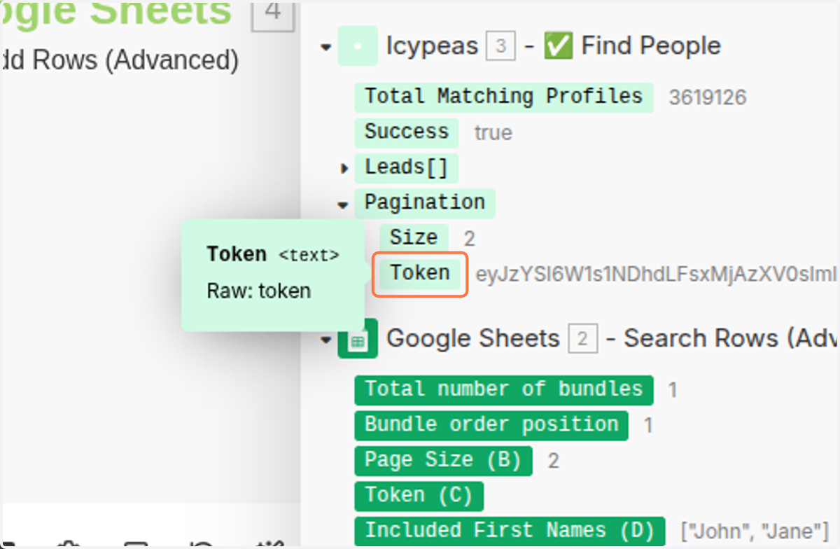This screenshot has width=840, height=549.
Task: Click the Token variable under Pagination
Action: coord(420,273)
